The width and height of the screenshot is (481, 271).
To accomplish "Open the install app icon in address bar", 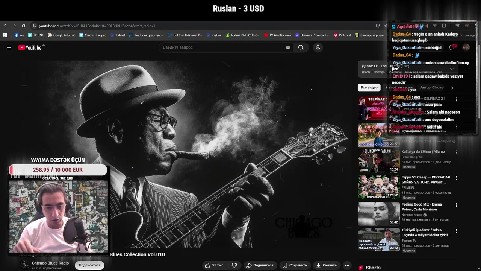I will [378, 26].
